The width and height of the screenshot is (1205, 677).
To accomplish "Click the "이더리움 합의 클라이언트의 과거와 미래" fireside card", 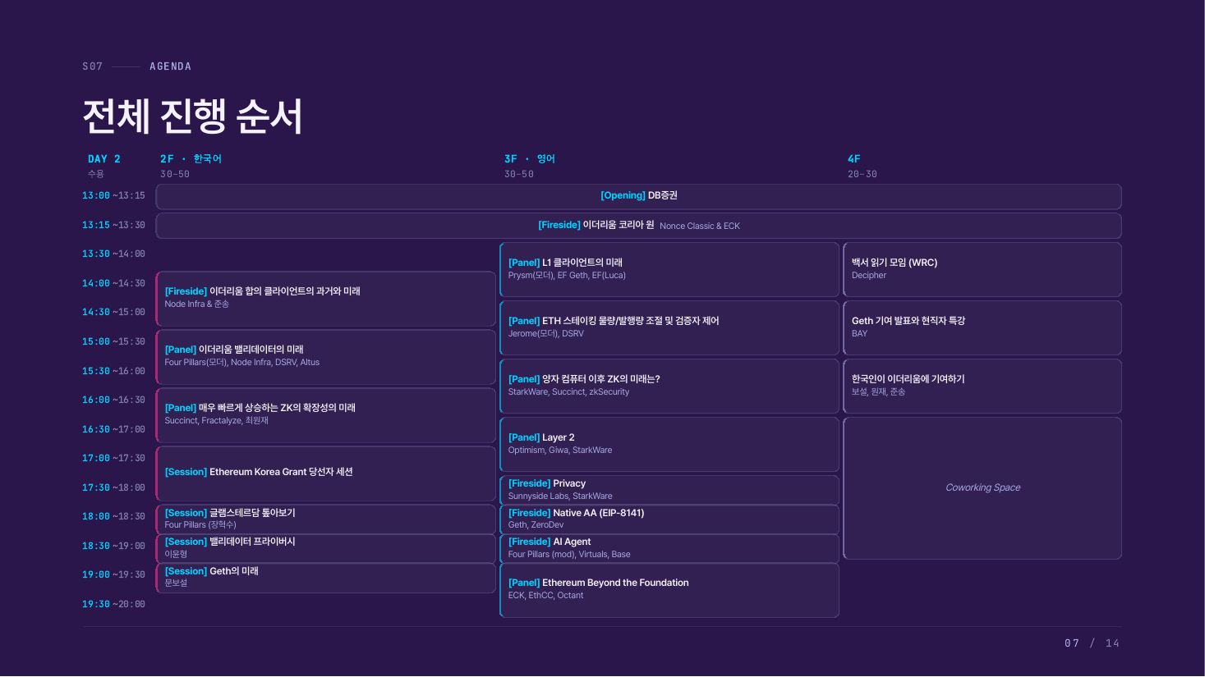I will pos(326,299).
